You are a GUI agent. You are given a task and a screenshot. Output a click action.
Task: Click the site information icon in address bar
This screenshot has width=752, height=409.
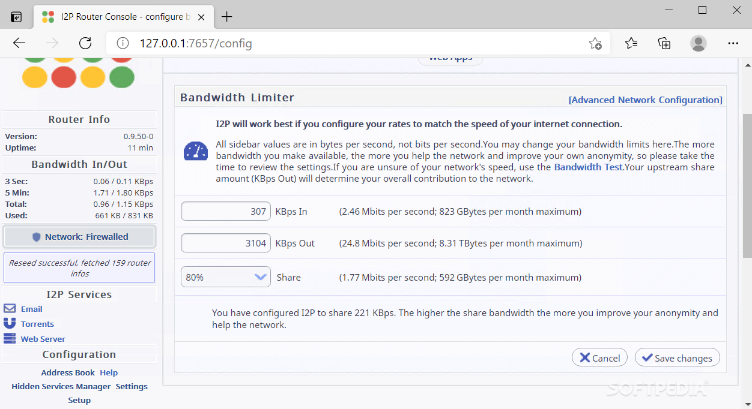coord(123,43)
